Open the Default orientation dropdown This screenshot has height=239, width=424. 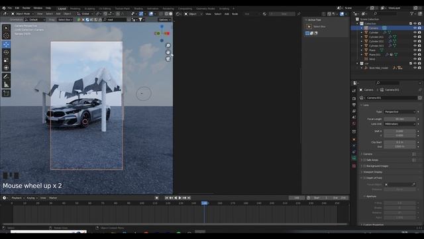pyautogui.click(x=35, y=19)
